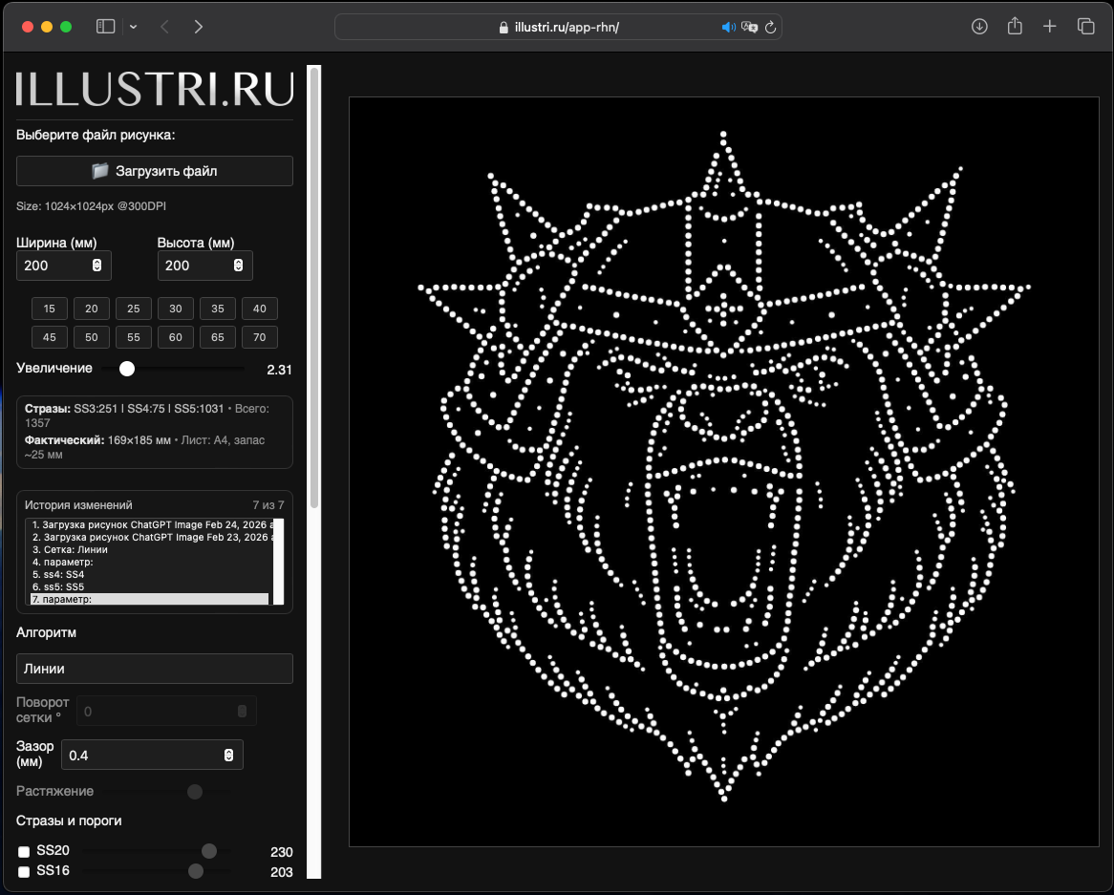
Task: Click the Загрузить файл upload button
Action: [x=155, y=171]
